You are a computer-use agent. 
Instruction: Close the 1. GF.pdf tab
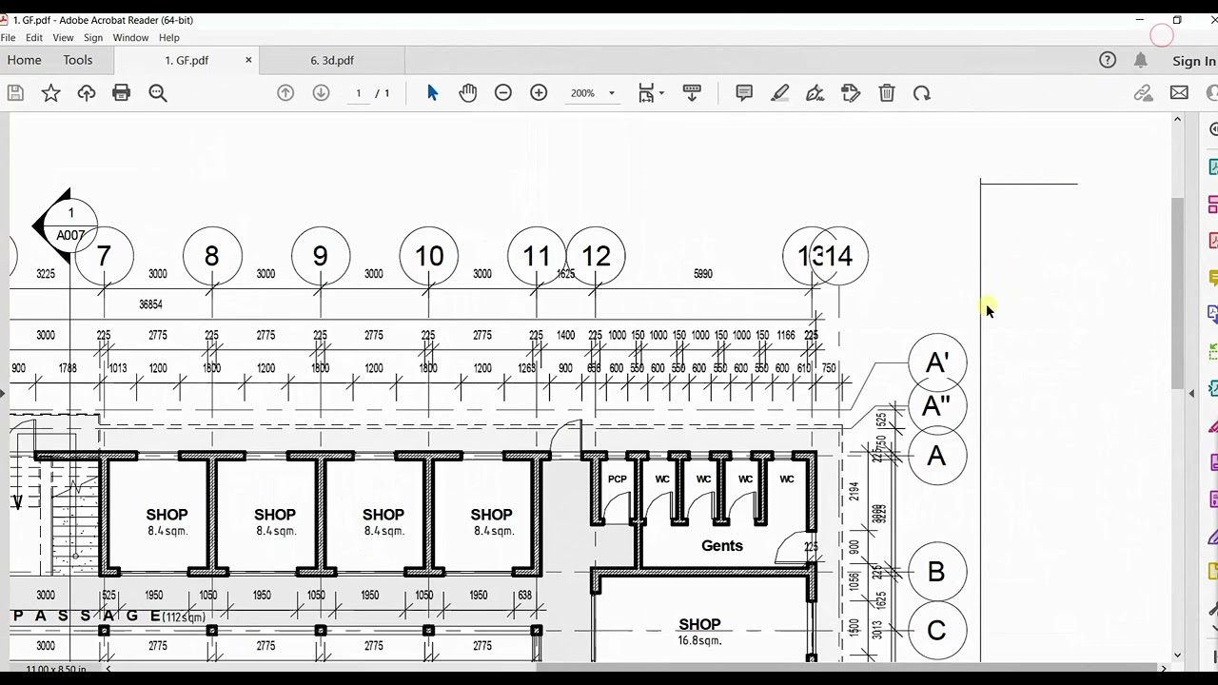pyautogui.click(x=248, y=60)
